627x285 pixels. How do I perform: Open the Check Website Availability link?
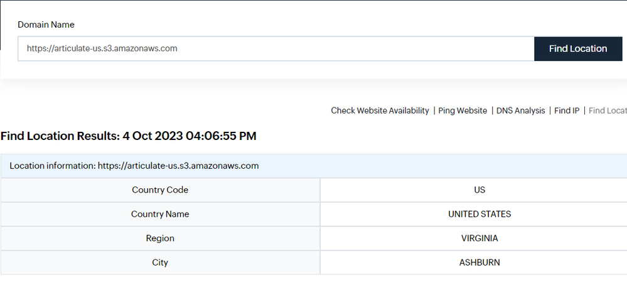point(380,110)
